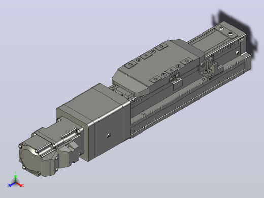Pick the screw hole on motor housing side

[109, 135]
